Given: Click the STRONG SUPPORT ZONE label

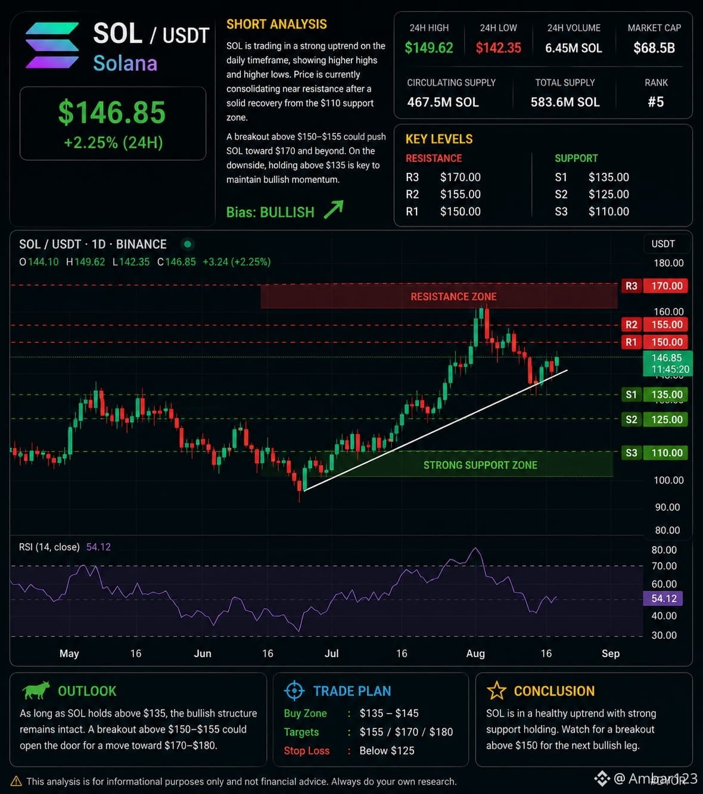Looking at the screenshot, I should [480, 465].
